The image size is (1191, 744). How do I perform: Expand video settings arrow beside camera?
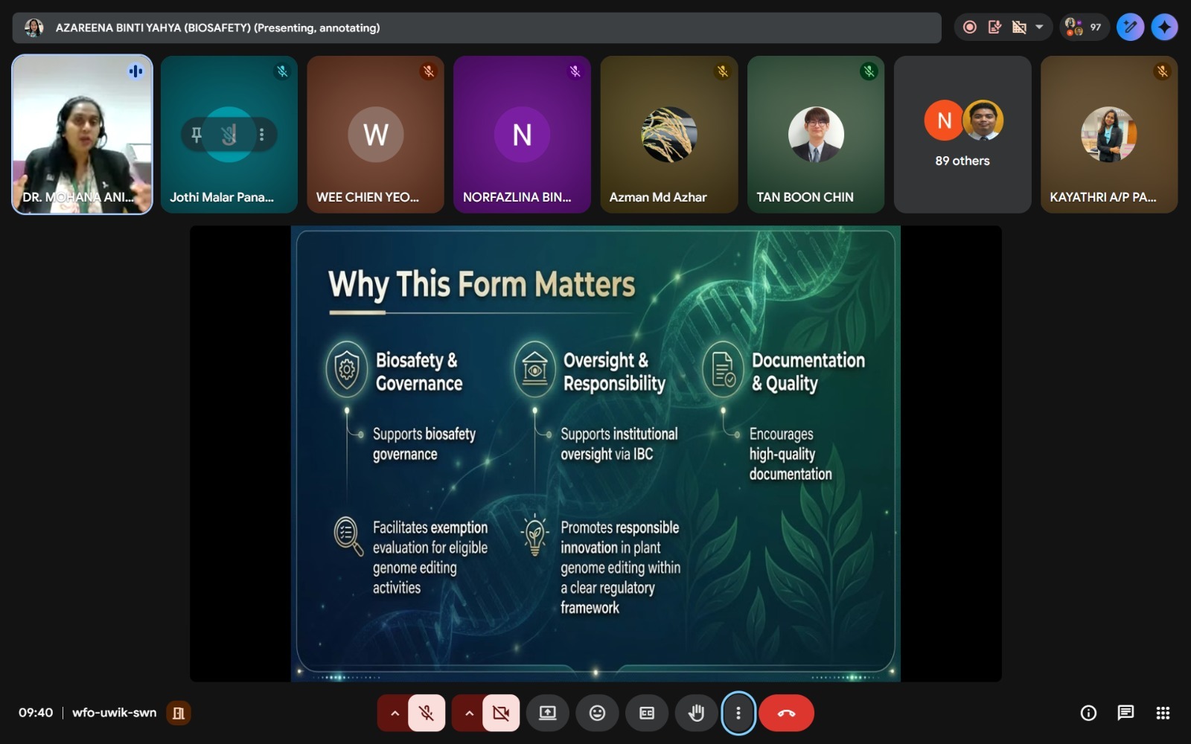tap(469, 713)
